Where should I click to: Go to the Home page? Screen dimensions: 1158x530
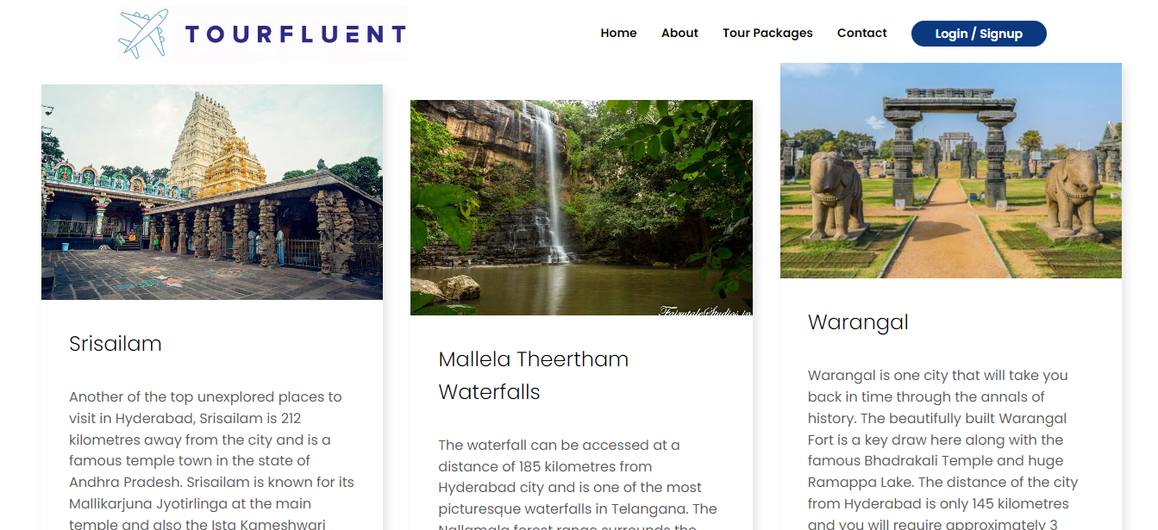[x=618, y=34]
